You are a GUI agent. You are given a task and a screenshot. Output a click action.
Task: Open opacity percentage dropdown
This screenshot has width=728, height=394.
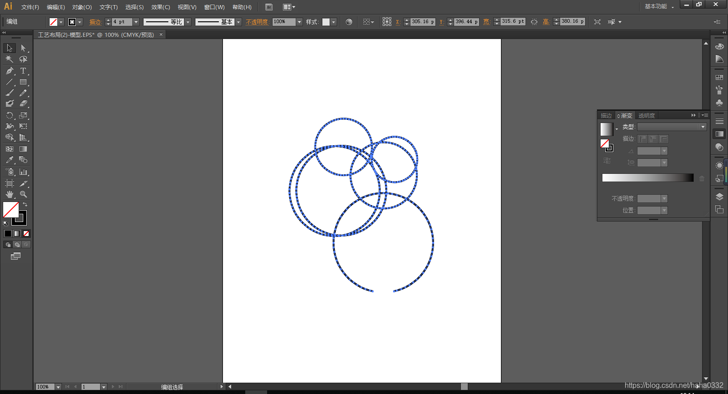click(x=299, y=22)
